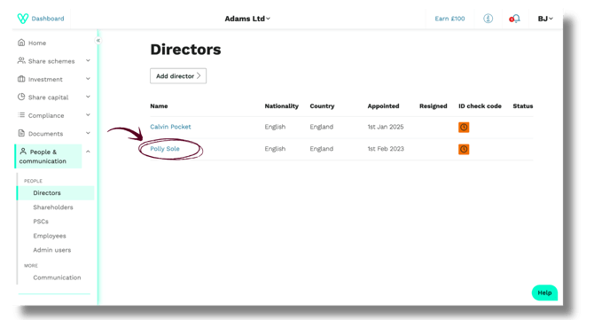Open the Adams Ltd company dropdown
The height and width of the screenshot is (320, 594).
pyautogui.click(x=247, y=19)
